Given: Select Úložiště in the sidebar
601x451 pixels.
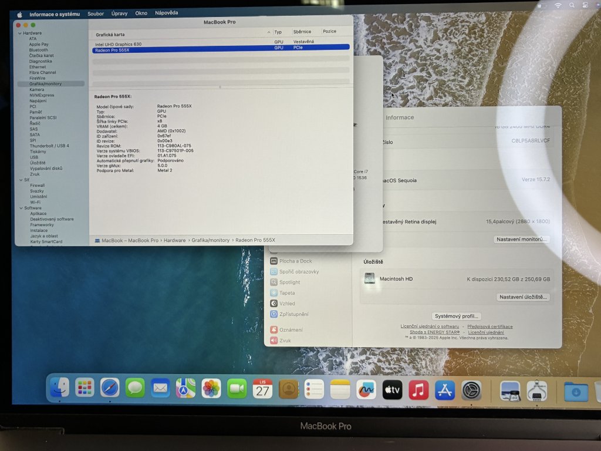Looking at the screenshot, I should pos(38,163).
